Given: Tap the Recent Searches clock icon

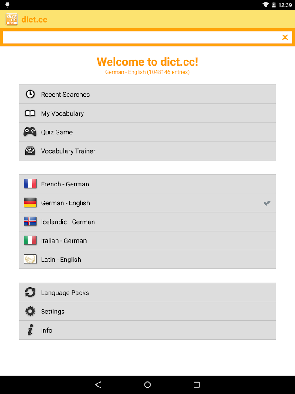Looking at the screenshot, I should 30,94.
